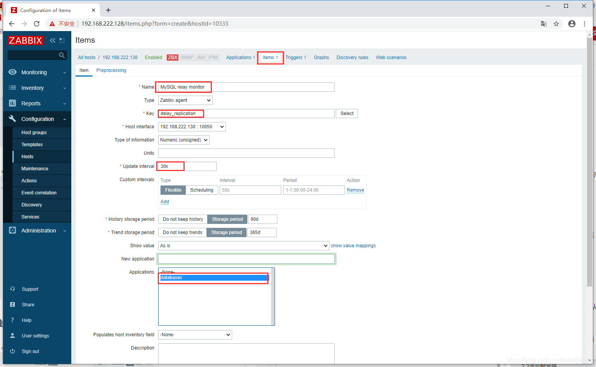596x367 pixels.
Task: Click the sidebar kiosk/hide icon
Action: [62, 40]
